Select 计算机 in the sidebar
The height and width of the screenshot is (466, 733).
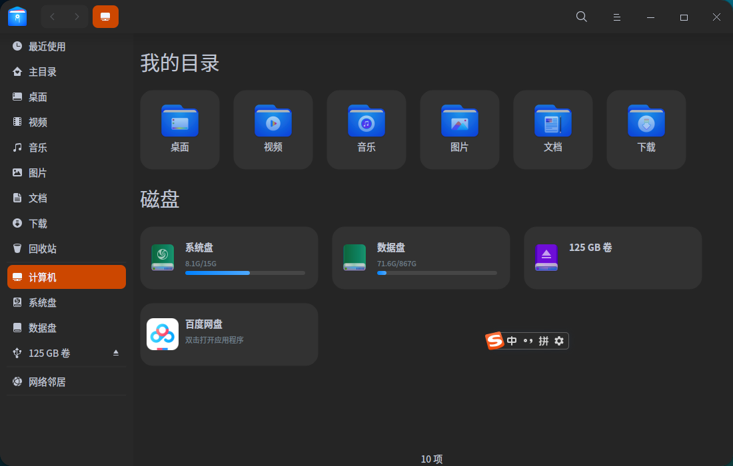pos(42,276)
